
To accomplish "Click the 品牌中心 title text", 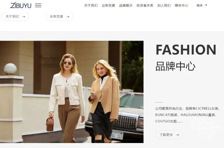I will [x=175, y=66].
